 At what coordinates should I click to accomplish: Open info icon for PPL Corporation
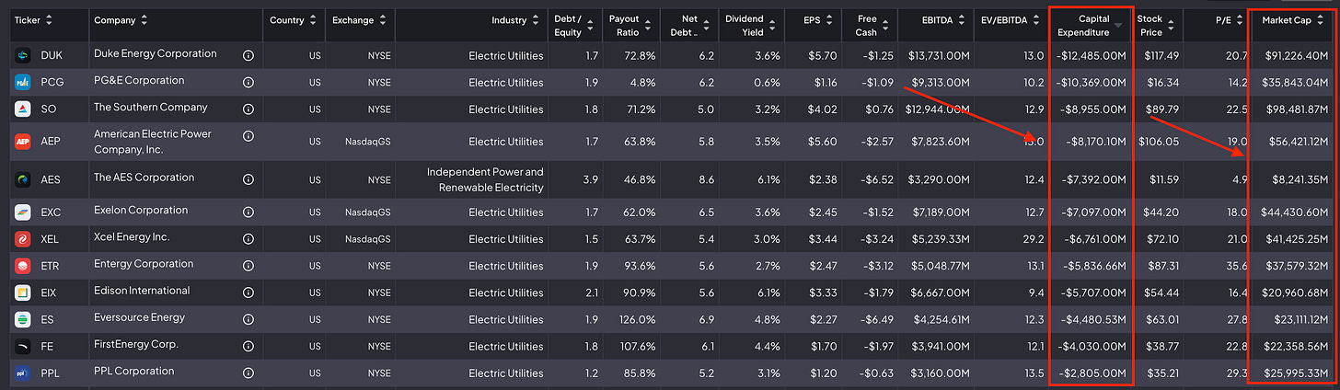(248, 373)
